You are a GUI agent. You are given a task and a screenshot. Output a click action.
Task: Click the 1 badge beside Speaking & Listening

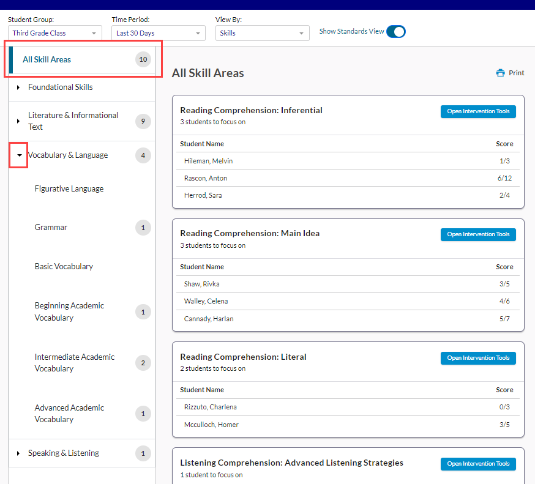pyautogui.click(x=143, y=453)
